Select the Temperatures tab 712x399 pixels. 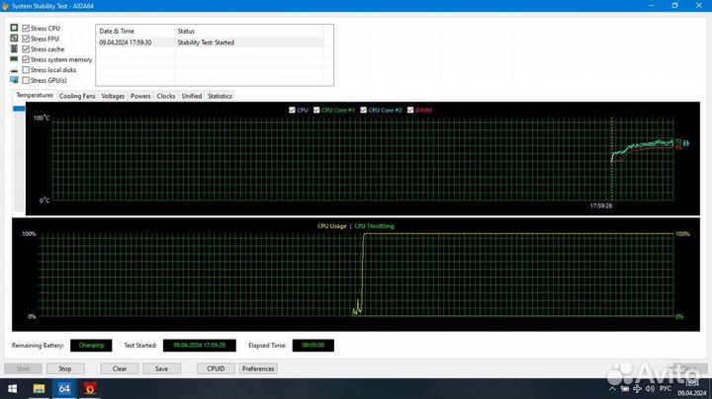click(35, 95)
